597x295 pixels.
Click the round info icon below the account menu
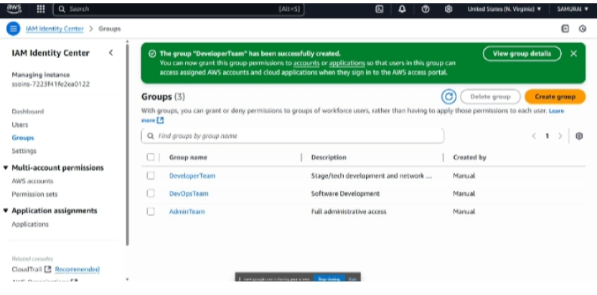(x=583, y=29)
